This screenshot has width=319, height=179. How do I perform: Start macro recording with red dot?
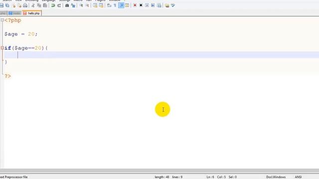pyautogui.click(x=135, y=5)
